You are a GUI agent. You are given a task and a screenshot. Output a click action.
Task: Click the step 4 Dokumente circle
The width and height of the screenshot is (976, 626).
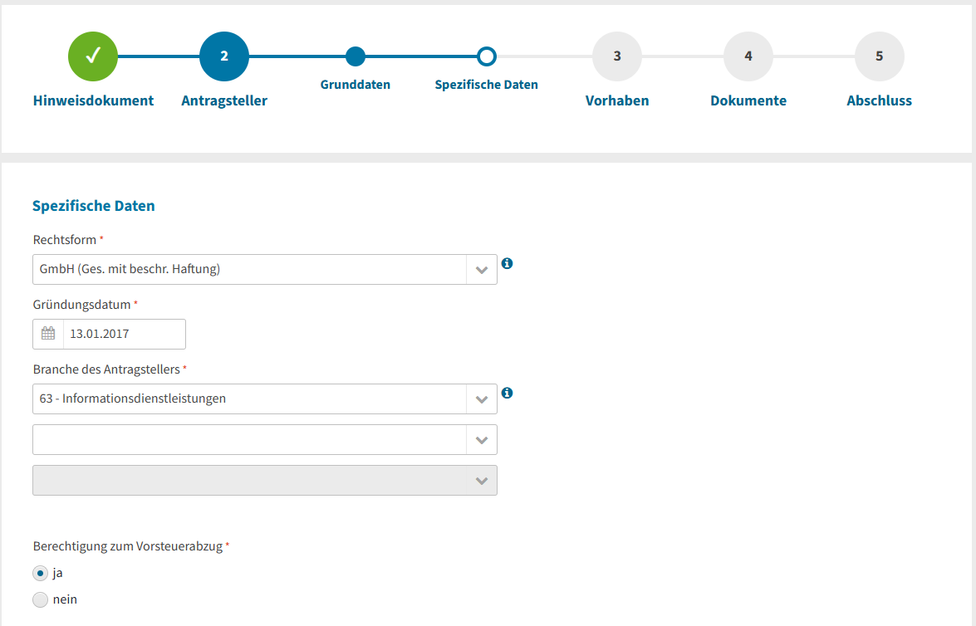748,56
